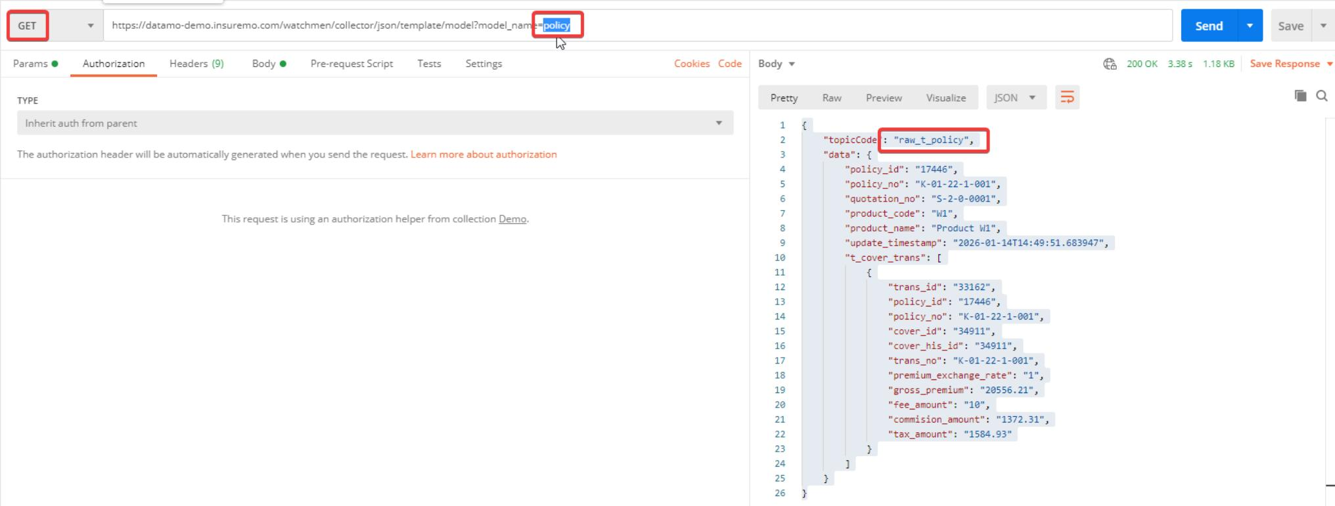Save the request
Viewport: 1335px width, 506px height.
click(x=1290, y=26)
